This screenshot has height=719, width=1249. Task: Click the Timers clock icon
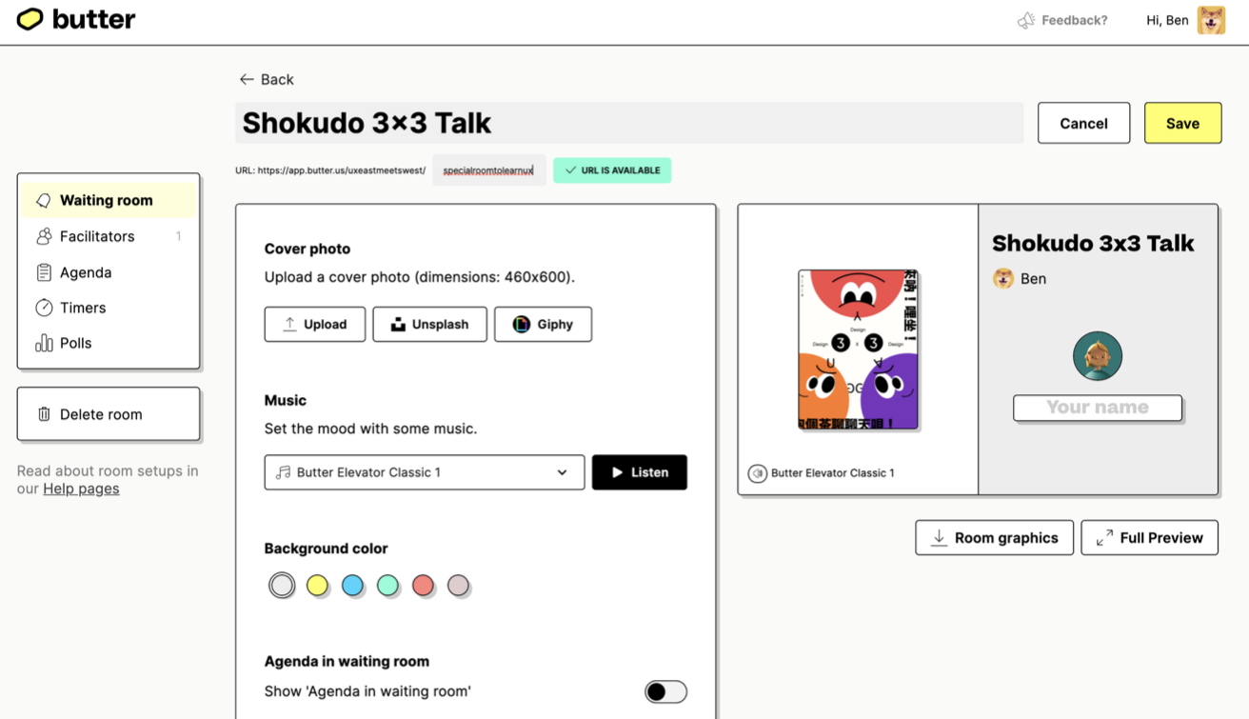(x=44, y=308)
